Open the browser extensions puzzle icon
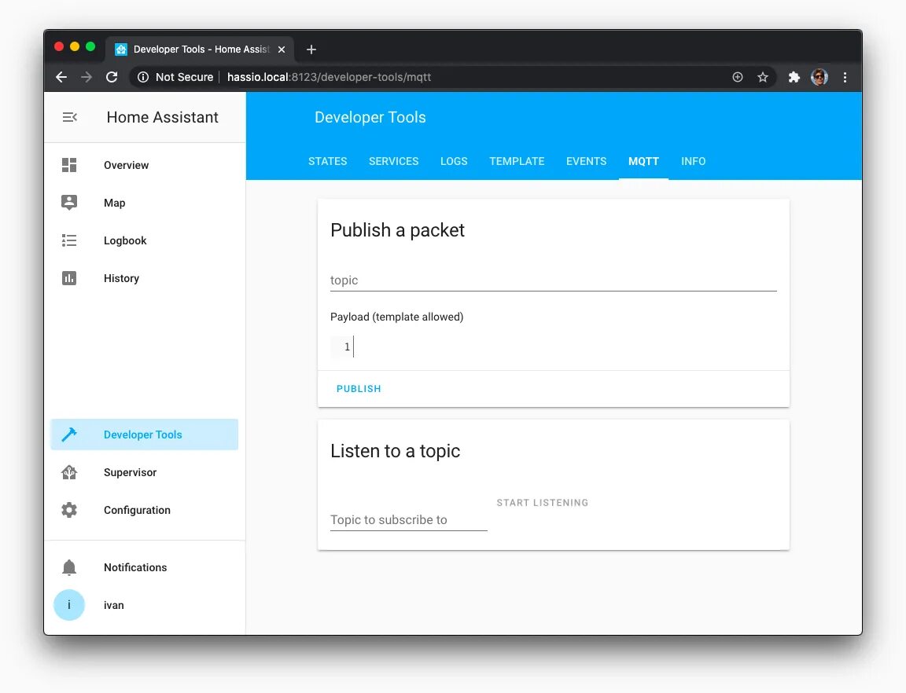Screen dimensions: 906x693 pos(794,77)
